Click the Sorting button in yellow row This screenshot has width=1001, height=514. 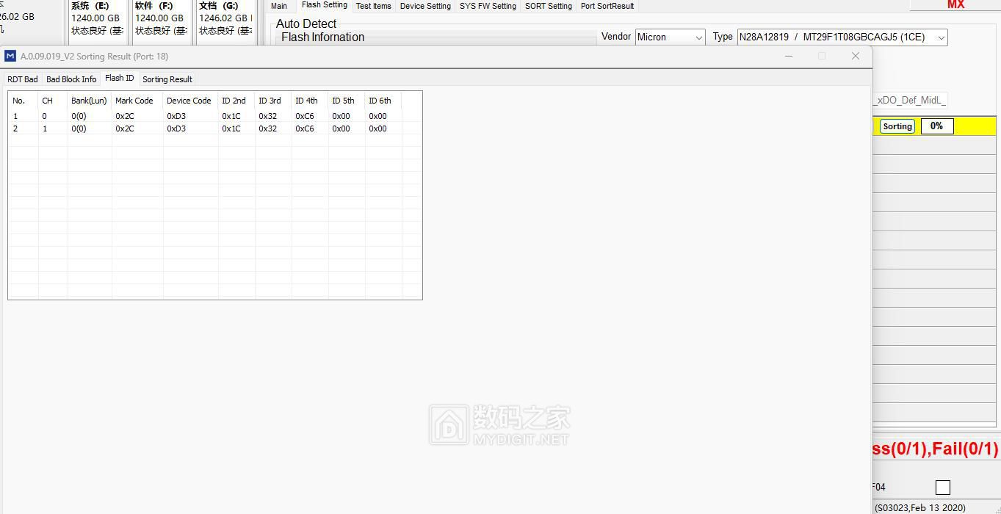(x=897, y=126)
